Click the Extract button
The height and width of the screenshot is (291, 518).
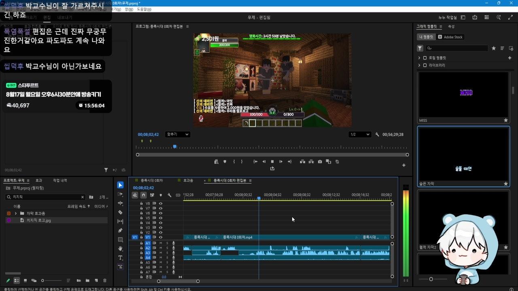(311, 162)
